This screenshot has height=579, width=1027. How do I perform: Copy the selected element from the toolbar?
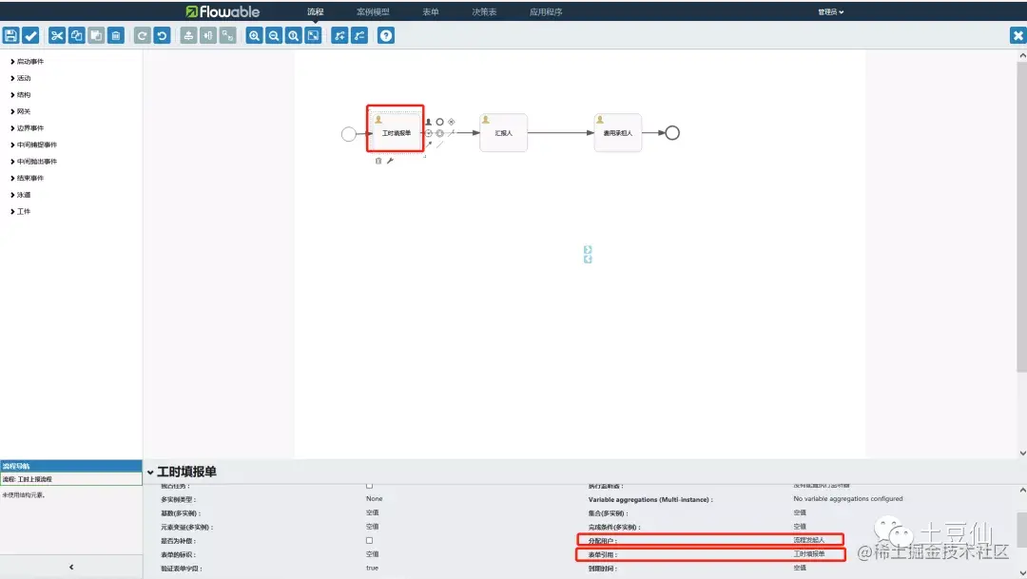(77, 35)
